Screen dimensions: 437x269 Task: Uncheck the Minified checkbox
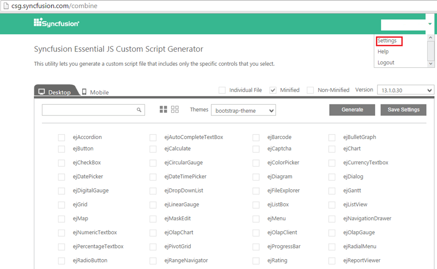[x=273, y=90]
